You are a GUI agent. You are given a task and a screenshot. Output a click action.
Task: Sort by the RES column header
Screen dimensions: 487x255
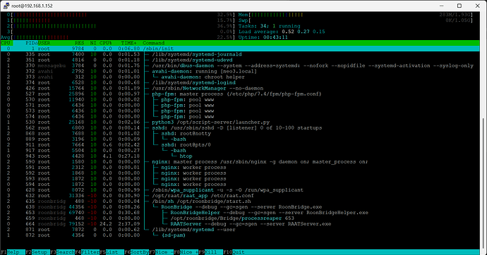(79, 43)
